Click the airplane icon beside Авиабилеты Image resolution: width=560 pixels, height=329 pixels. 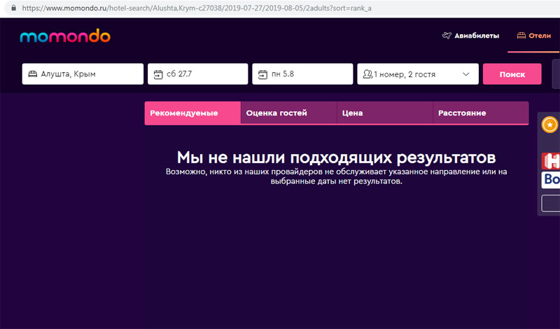point(447,36)
